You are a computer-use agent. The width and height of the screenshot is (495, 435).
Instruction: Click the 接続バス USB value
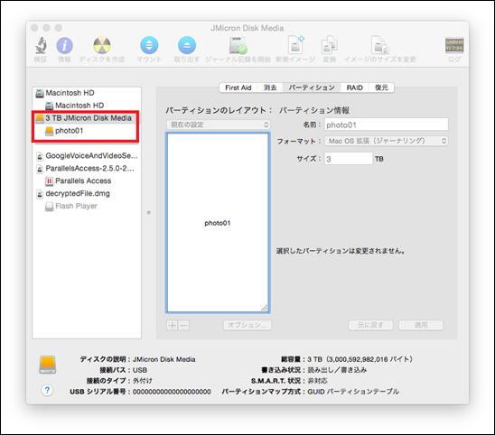tap(140, 370)
